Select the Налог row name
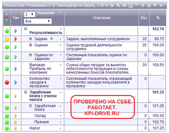This screenshot has height=133, width=169. click(x=35, y=128)
